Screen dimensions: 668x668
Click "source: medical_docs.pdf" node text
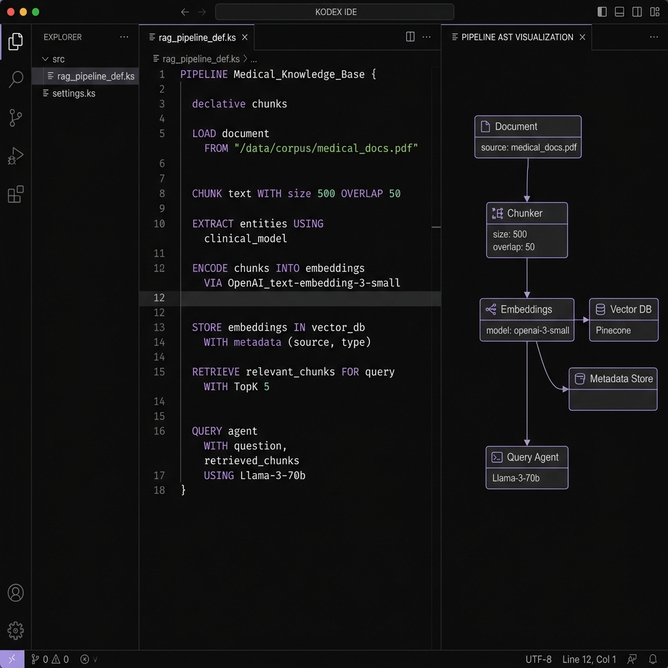(528, 147)
